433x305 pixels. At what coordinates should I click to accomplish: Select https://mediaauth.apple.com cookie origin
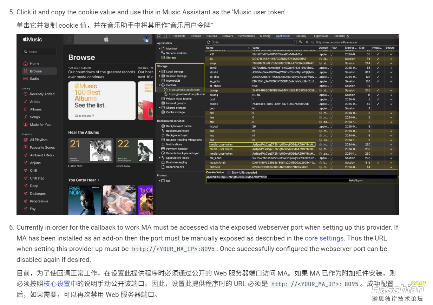[x=184, y=94]
